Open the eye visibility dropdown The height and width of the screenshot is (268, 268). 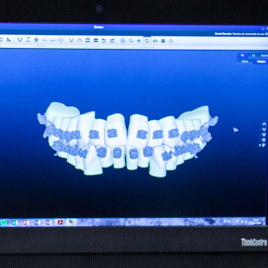[x=155, y=41]
